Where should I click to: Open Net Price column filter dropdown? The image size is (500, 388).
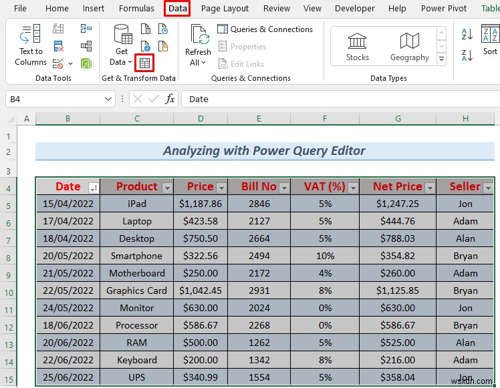pos(430,188)
